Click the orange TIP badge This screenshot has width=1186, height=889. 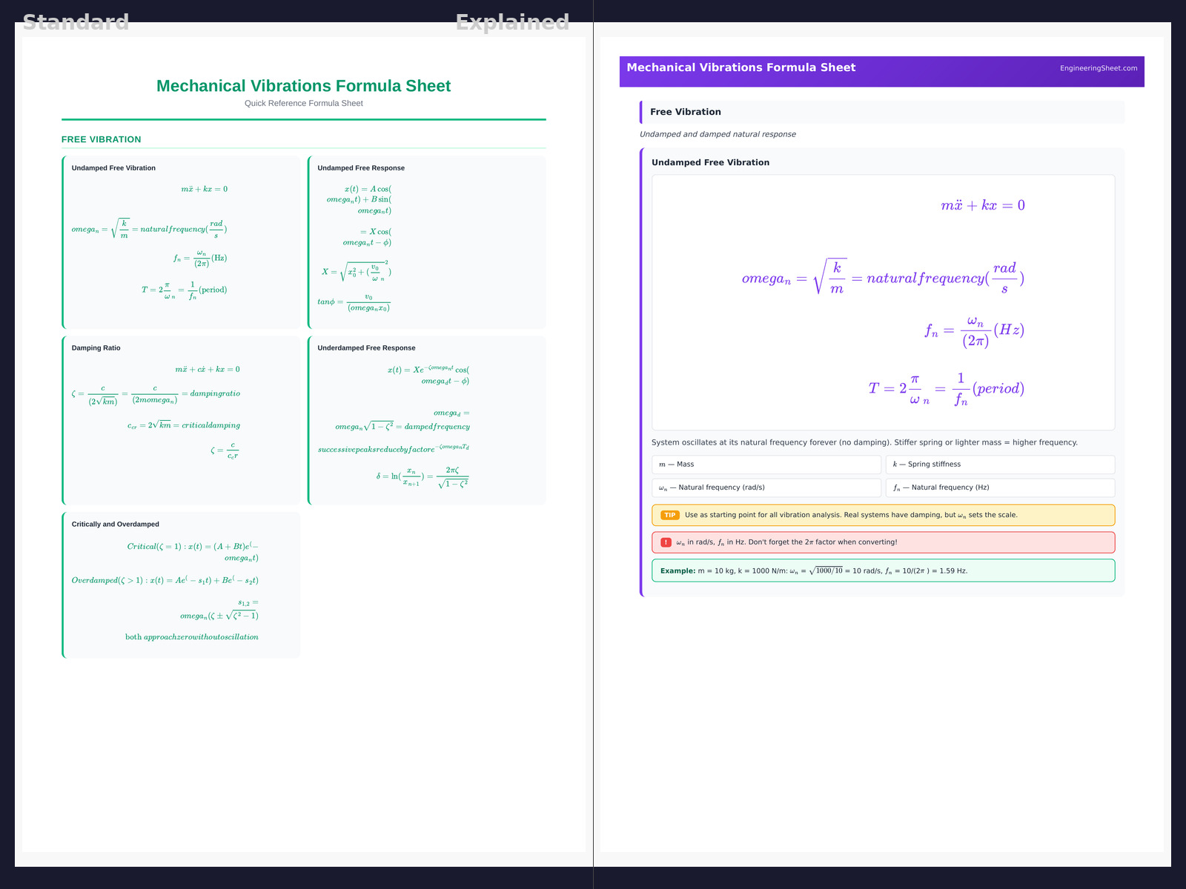pyautogui.click(x=669, y=515)
